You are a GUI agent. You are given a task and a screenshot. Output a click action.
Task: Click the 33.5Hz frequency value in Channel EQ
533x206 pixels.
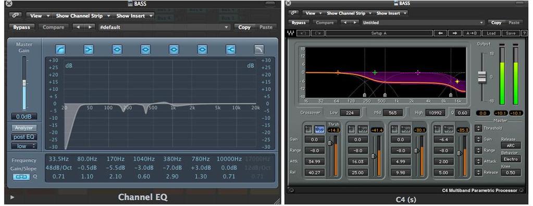pos(58,159)
